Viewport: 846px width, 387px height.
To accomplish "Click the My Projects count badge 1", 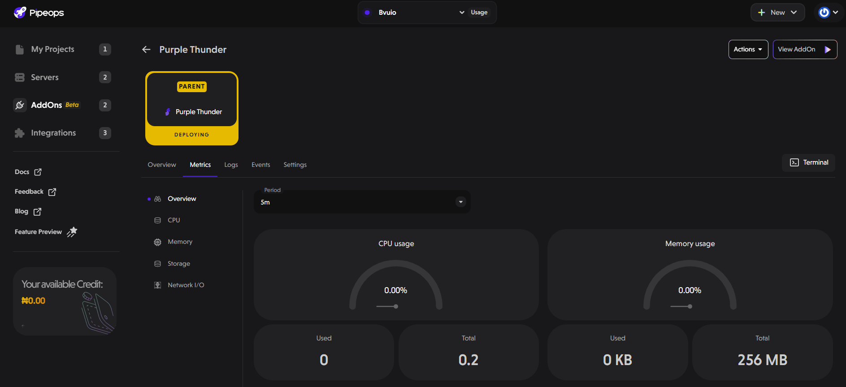I will [105, 49].
